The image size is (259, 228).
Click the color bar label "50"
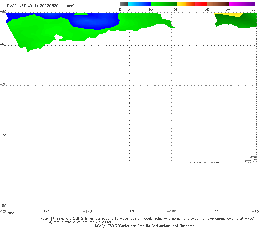point(207,9)
